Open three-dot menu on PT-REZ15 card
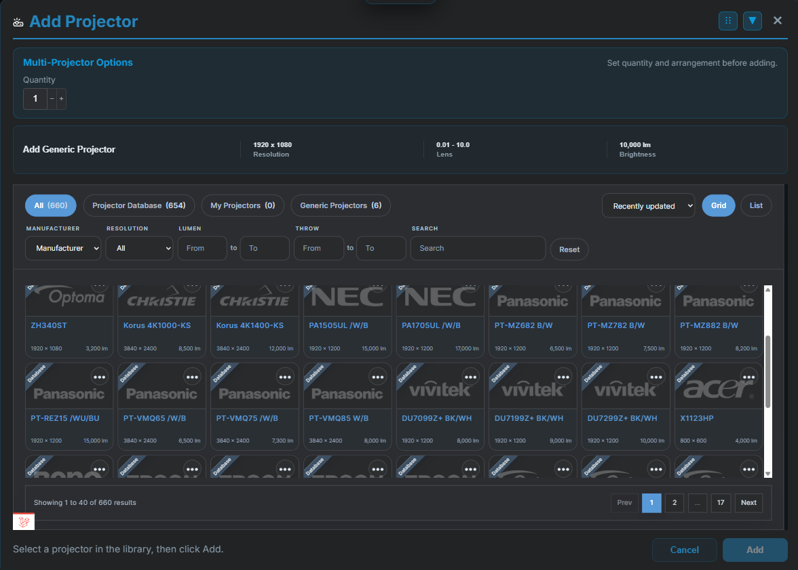This screenshot has width=798, height=570. coord(100,377)
